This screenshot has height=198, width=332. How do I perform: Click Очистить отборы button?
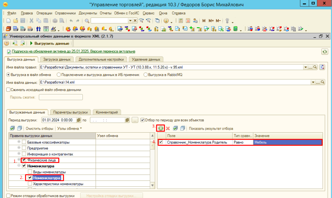click(x=39, y=128)
